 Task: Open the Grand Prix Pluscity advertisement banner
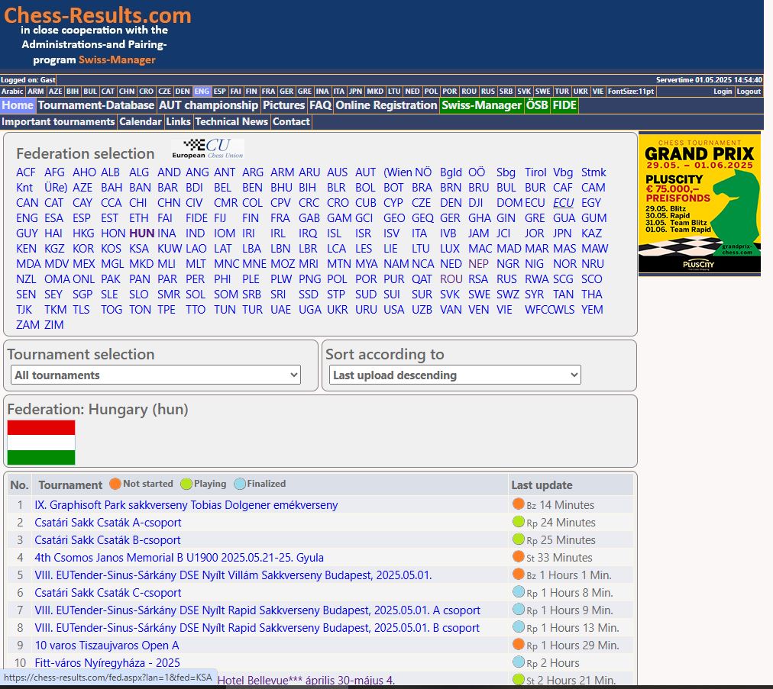[x=699, y=204]
